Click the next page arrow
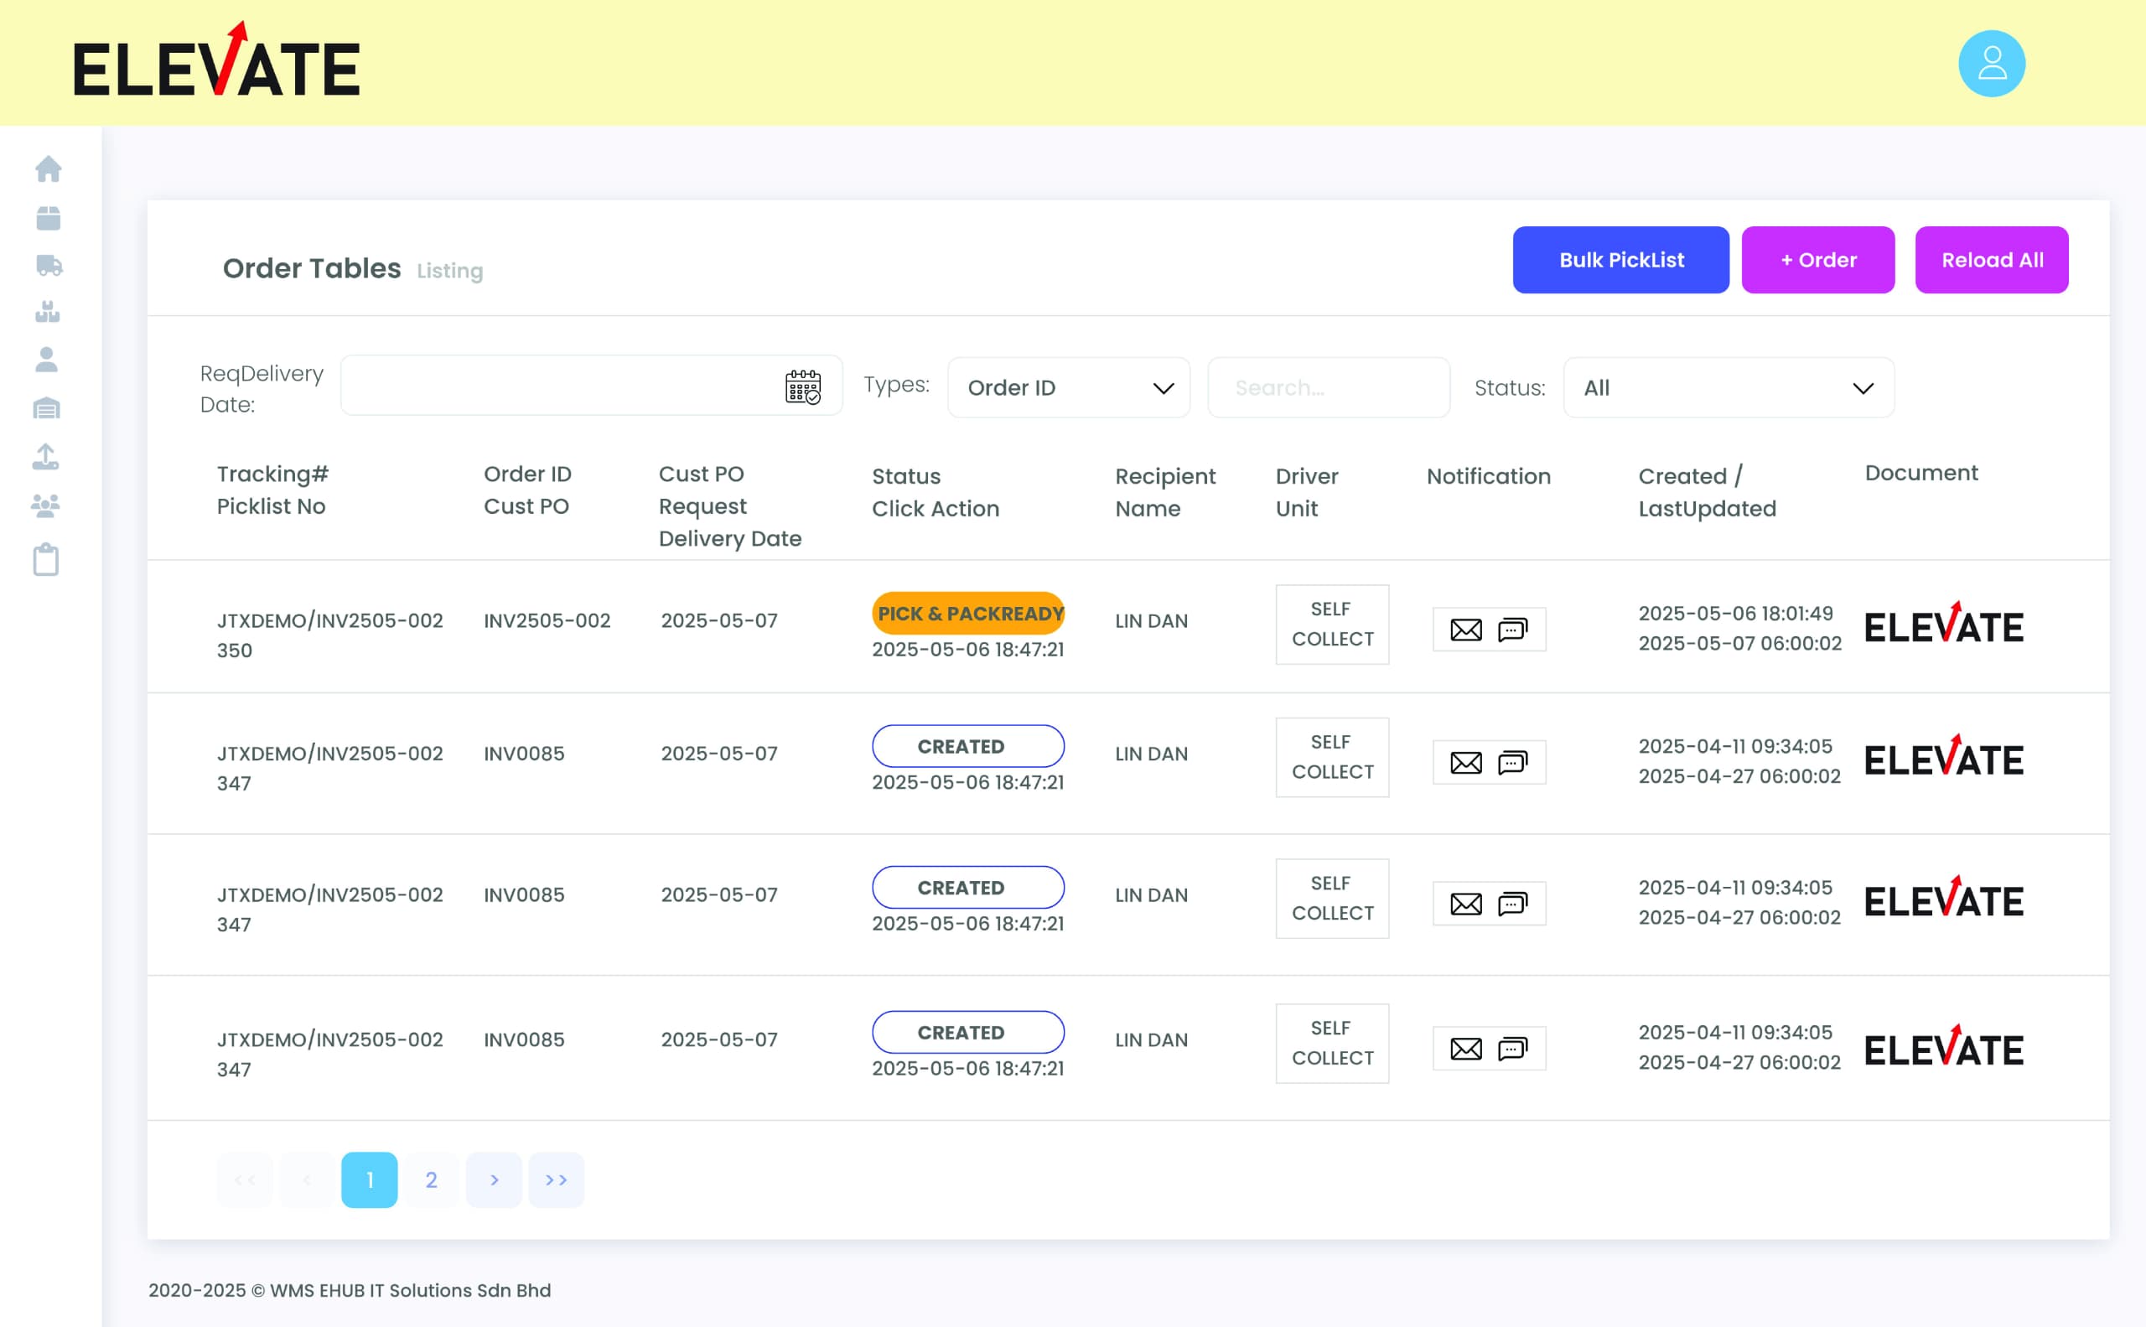Viewport: 2146px width, 1327px height. pos(494,1179)
